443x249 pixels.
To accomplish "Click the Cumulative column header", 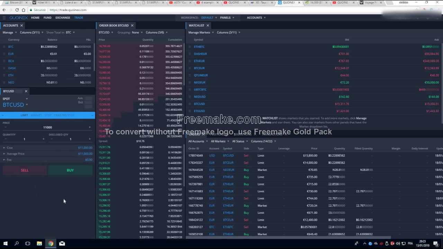I will (x=175, y=40).
